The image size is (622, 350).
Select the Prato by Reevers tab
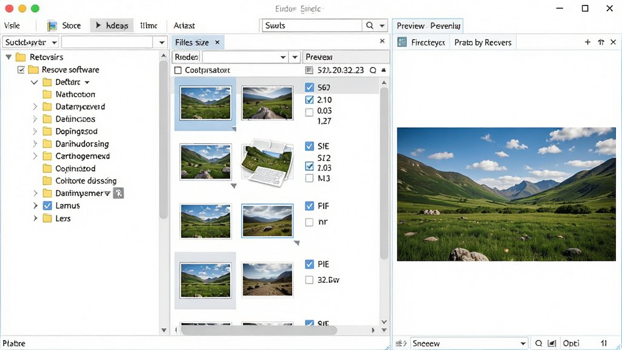coord(483,43)
